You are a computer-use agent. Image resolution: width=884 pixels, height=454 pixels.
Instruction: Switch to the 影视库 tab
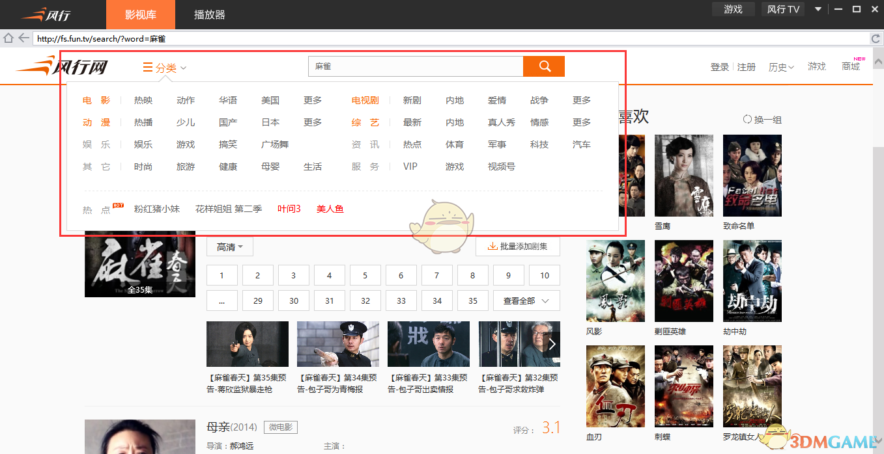click(x=141, y=14)
